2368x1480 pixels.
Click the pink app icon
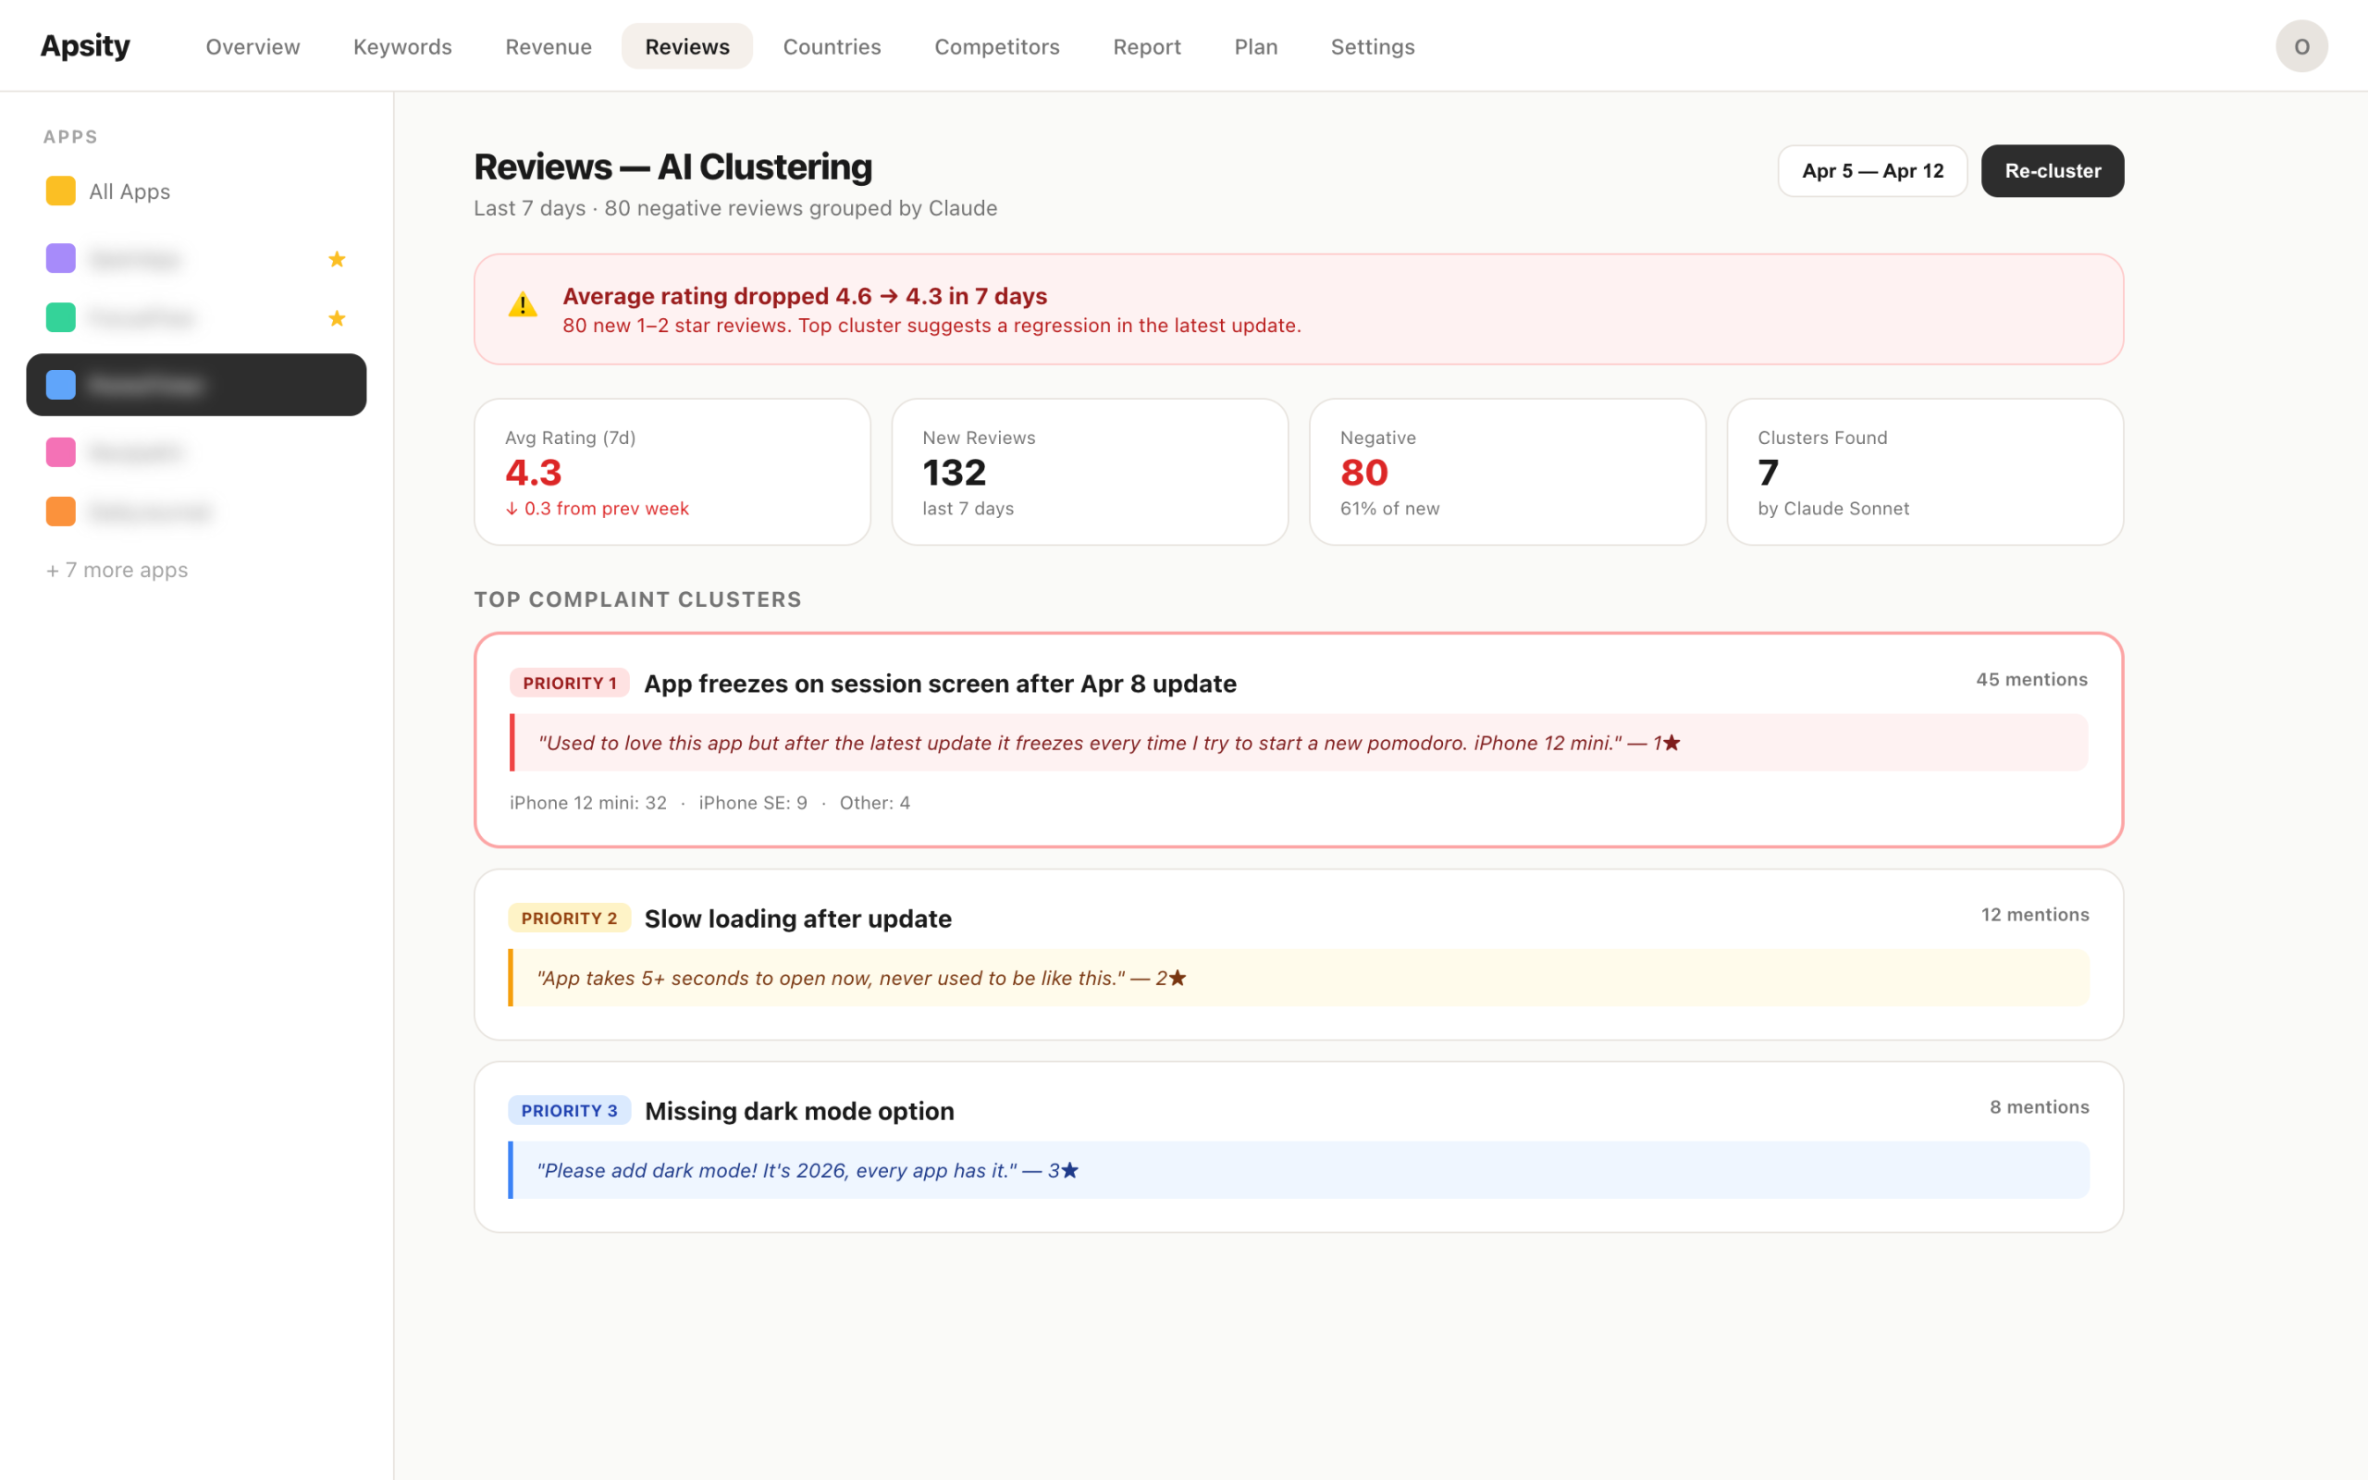click(60, 451)
